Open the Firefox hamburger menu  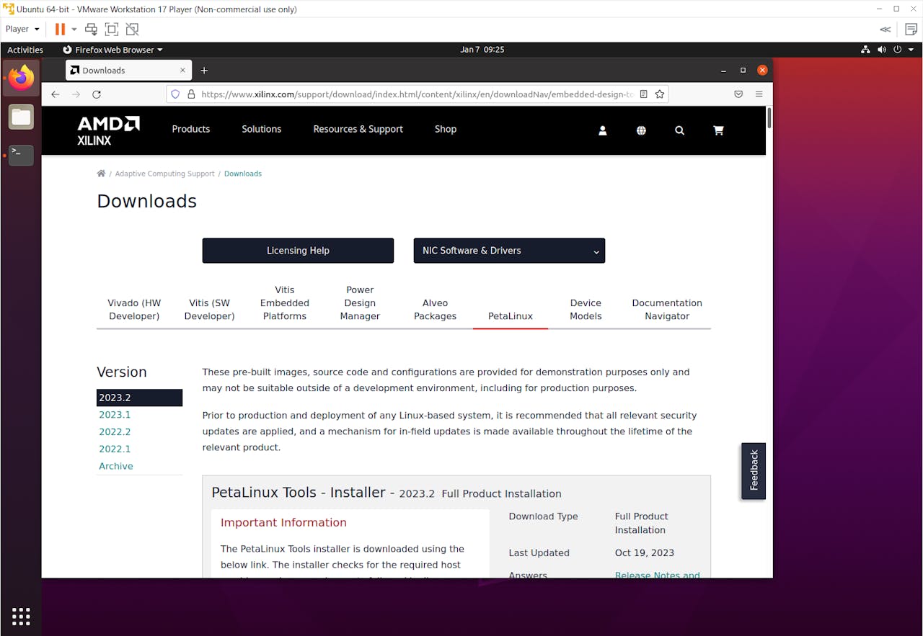759,94
